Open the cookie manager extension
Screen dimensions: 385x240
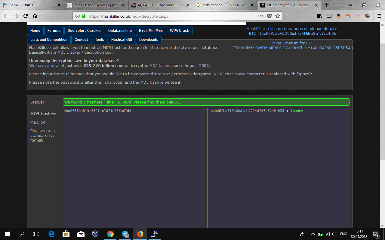[367, 16]
